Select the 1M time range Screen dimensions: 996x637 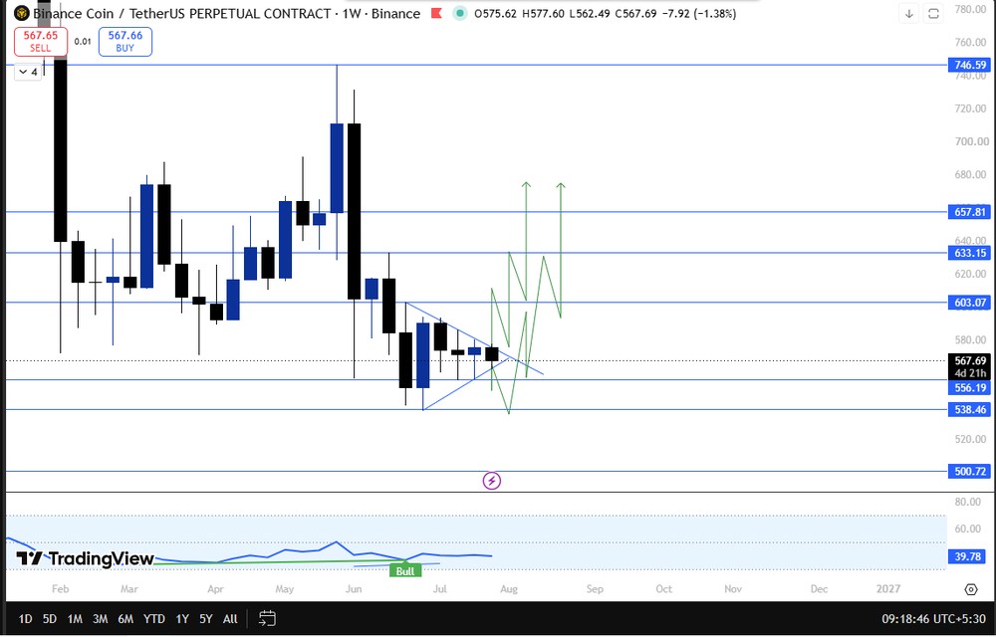tap(75, 619)
